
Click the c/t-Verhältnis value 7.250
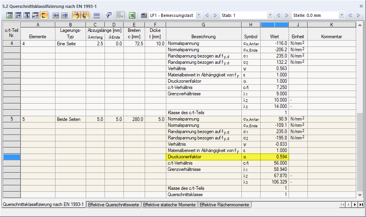click(274, 87)
